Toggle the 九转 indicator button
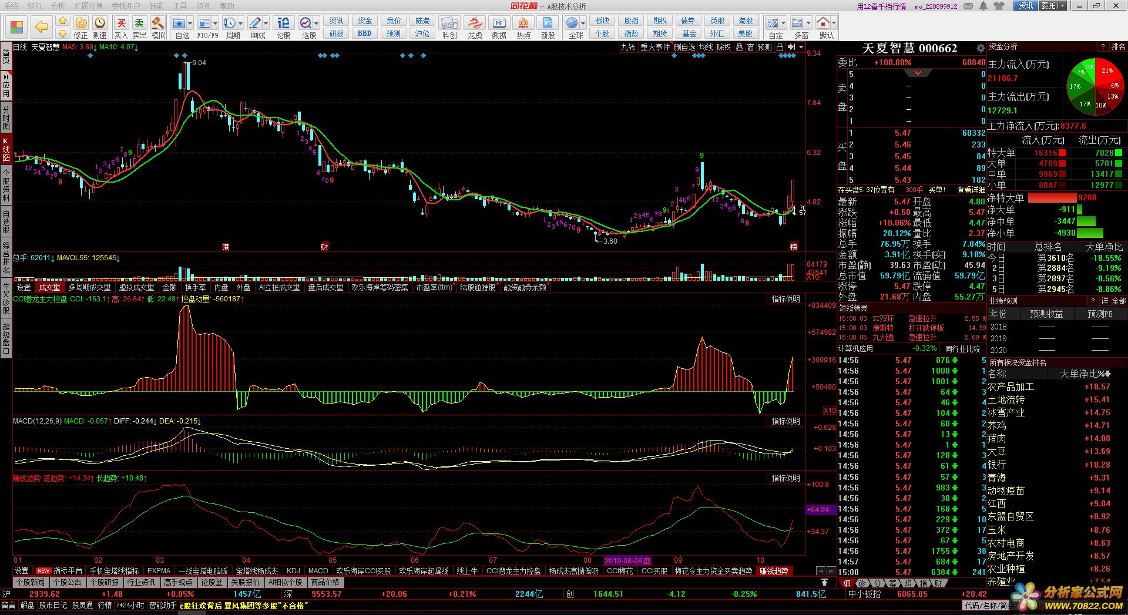The image size is (1128, 615). (x=628, y=47)
